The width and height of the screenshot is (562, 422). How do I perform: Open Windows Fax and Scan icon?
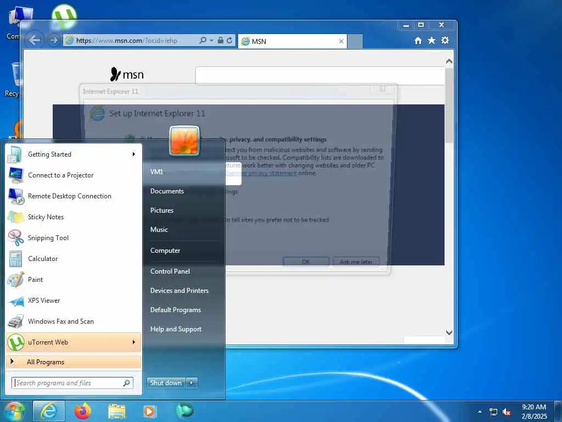point(16,321)
